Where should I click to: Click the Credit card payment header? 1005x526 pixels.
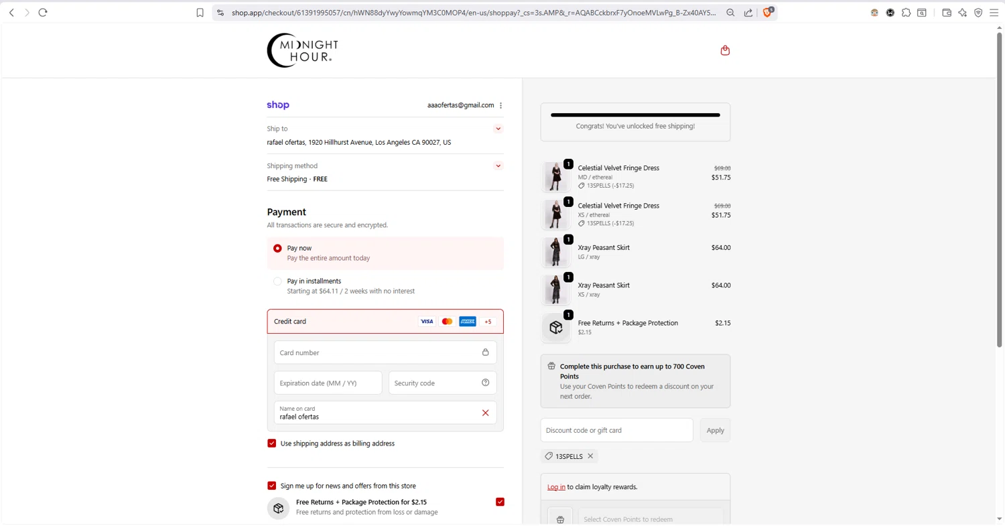point(385,322)
